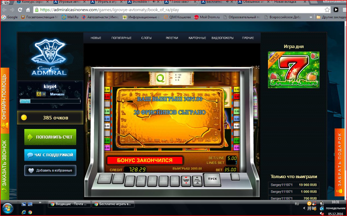The height and width of the screenshot is (216, 347).
Task: Click the Макс. ставка slot button
Action: (197, 181)
